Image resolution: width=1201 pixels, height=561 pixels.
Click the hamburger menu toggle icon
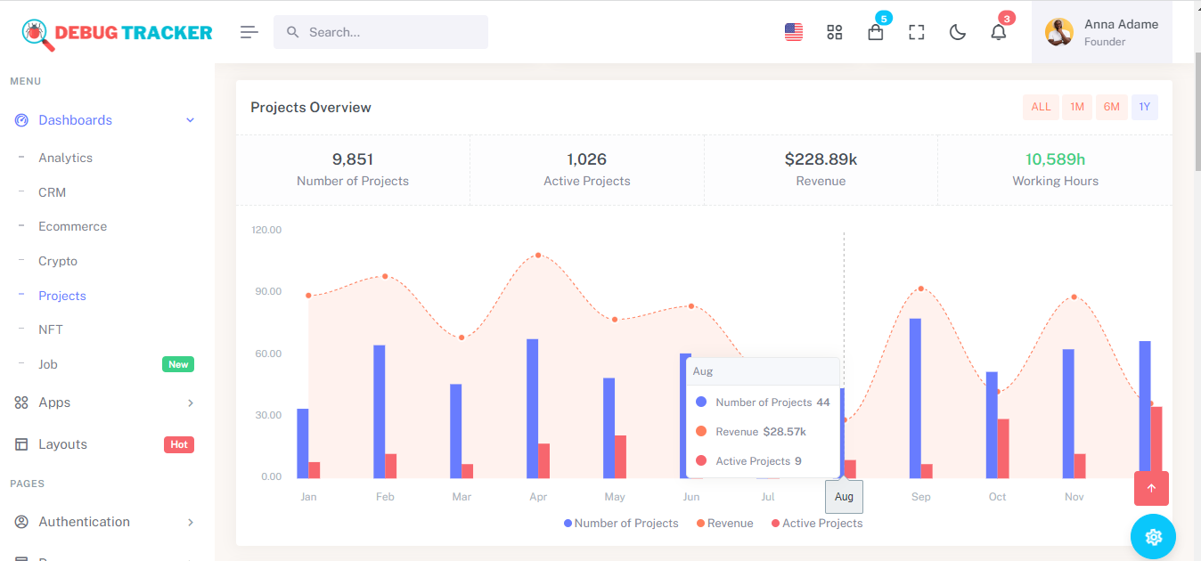tap(249, 32)
